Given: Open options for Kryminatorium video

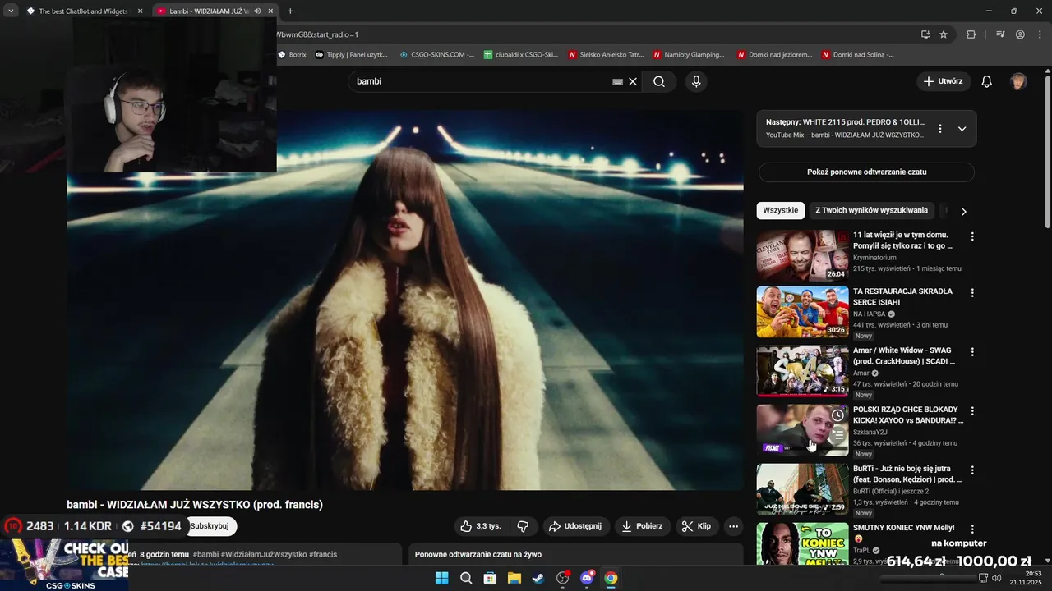Looking at the screenshot, I should click(972, 236).
